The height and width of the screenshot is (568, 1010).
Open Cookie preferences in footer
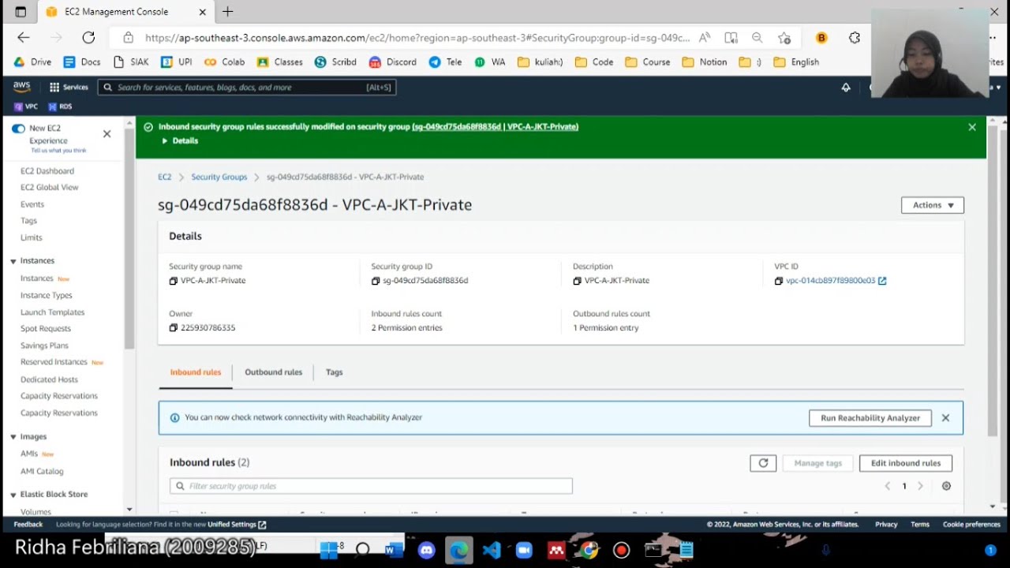pos(971,525)
